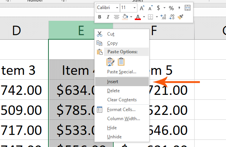Select the $533 cell in column E
The height and width of the screenshot is (147, 226).
point(72,130)
